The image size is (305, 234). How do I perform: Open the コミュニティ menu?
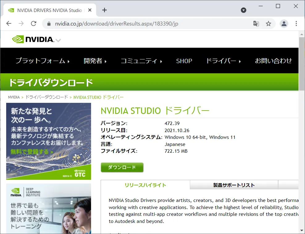(x=141, y=61)
